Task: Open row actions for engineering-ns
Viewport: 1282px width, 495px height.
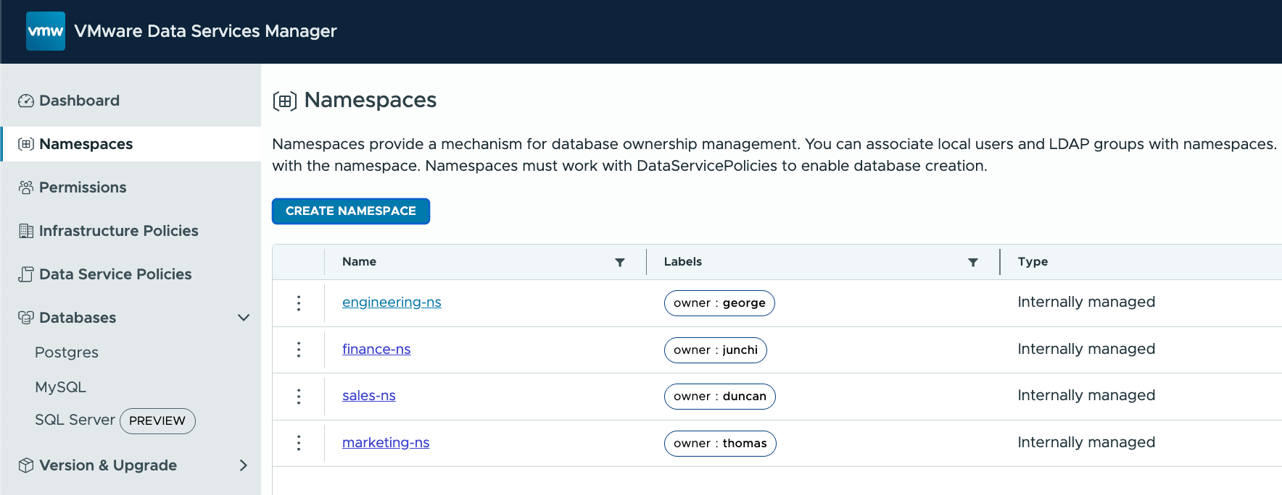Action: coord(299,303)
